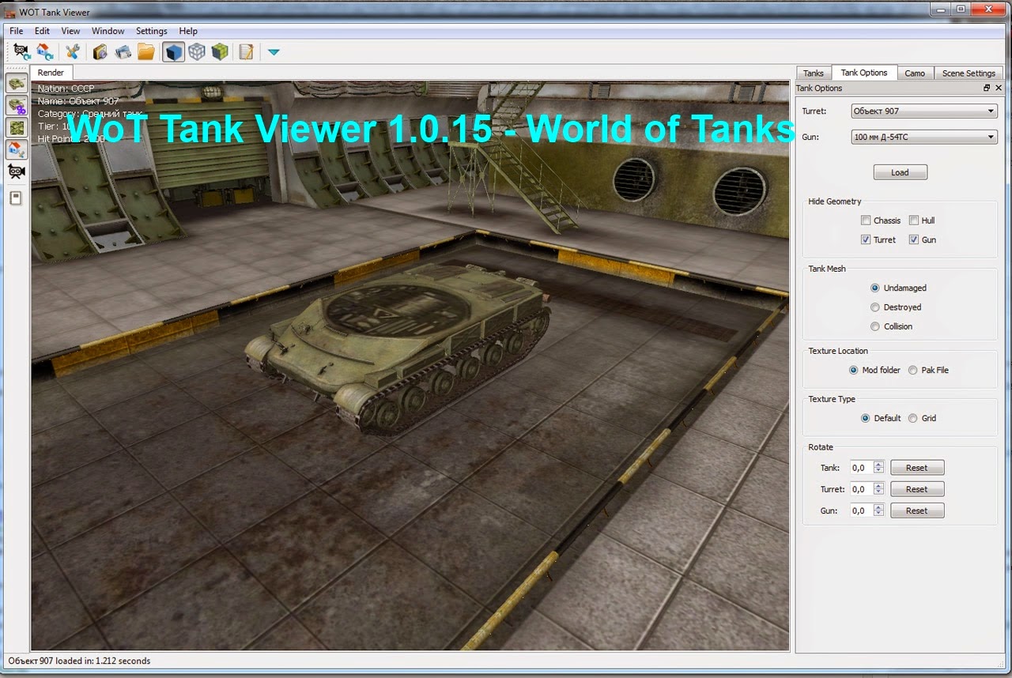1012x678 pixels.
Task: Choose Pak File texture location
Action: tap(913, 370)
